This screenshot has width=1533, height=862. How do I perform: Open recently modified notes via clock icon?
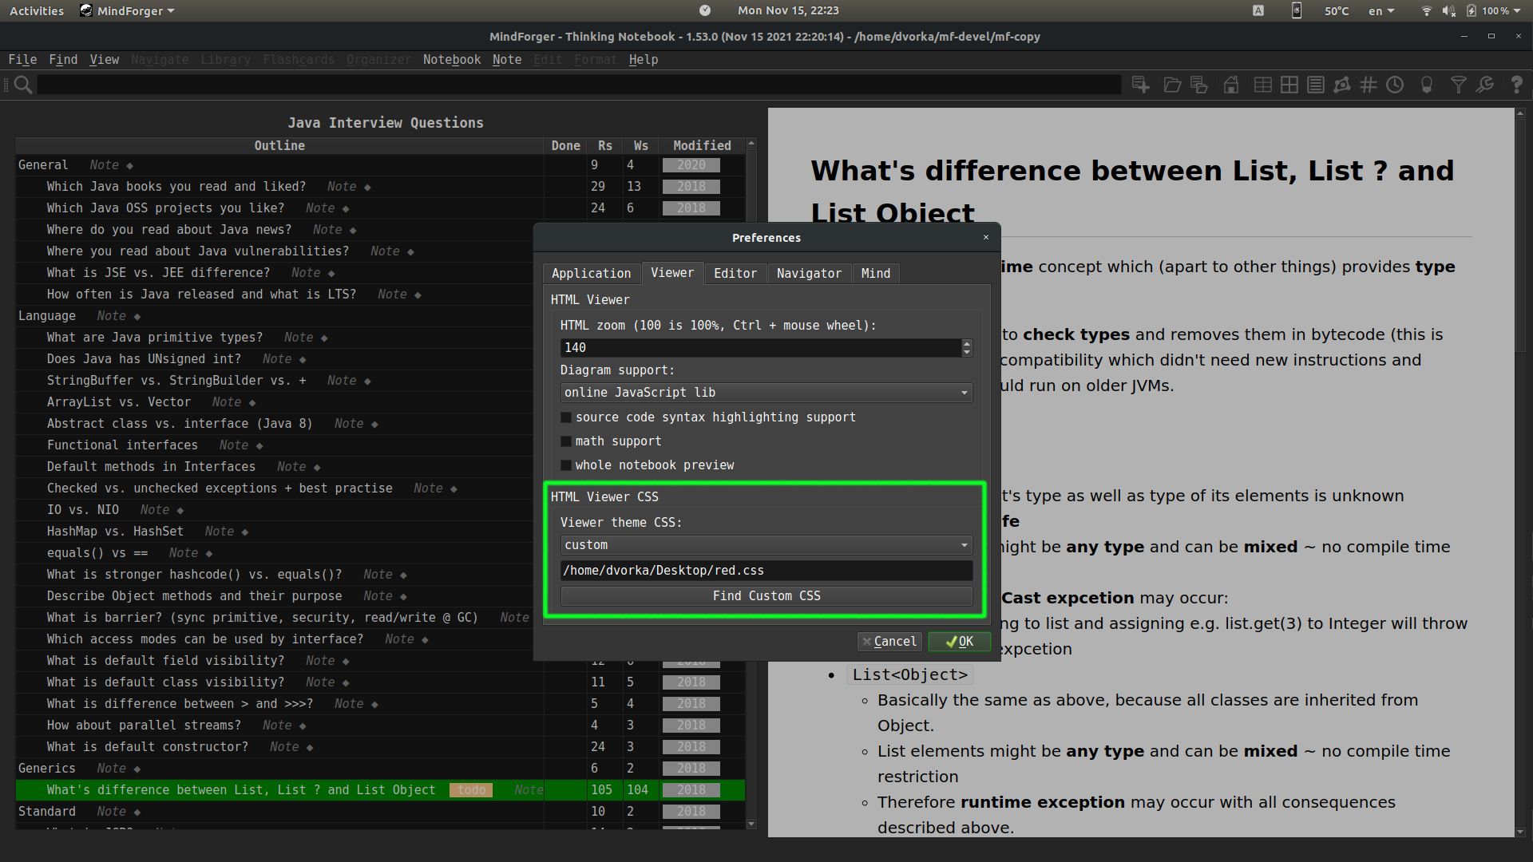click(x=1395, y=85)
